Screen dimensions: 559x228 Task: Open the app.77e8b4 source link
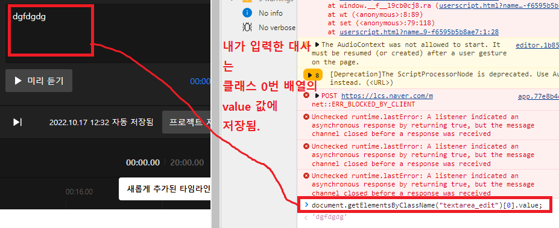pos(538,96)
